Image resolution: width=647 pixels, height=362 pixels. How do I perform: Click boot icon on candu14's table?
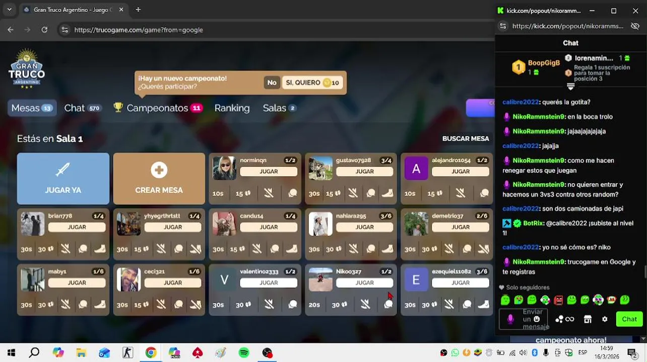point(292,249)
